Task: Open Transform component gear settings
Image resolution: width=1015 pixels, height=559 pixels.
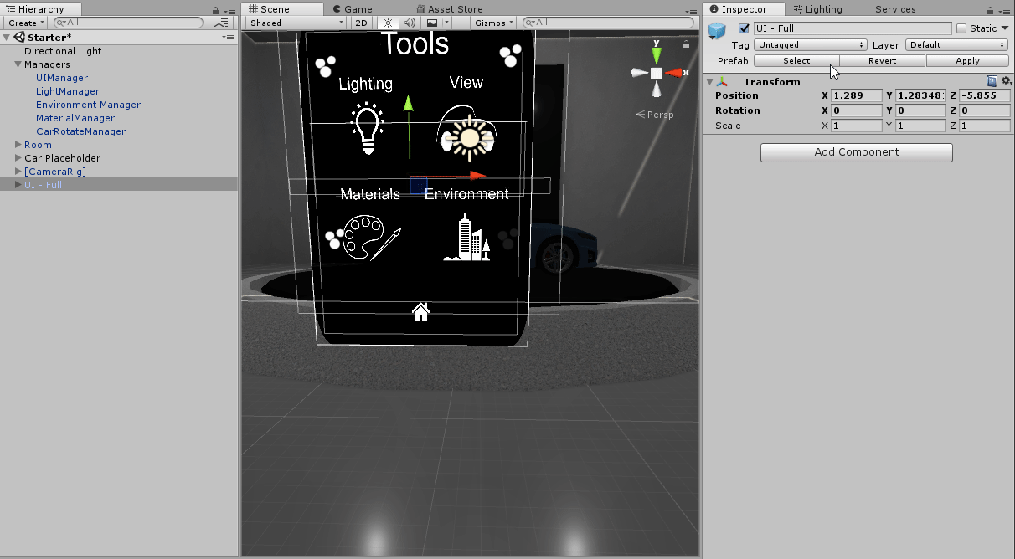Action: tap(1006, 81)
